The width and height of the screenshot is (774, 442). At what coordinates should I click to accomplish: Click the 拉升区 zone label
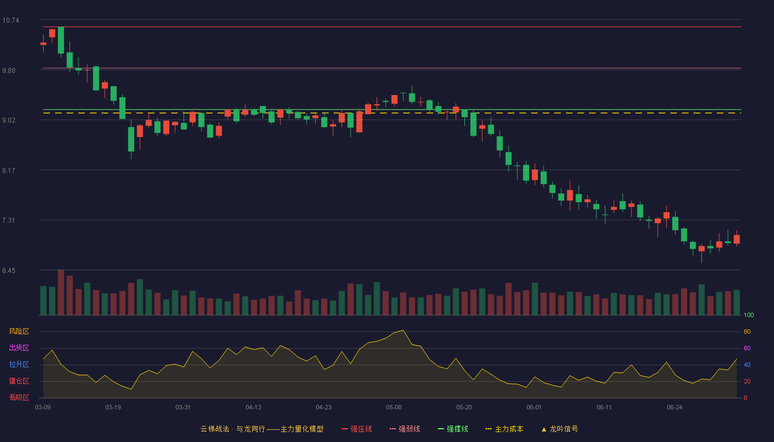[19, 365]
